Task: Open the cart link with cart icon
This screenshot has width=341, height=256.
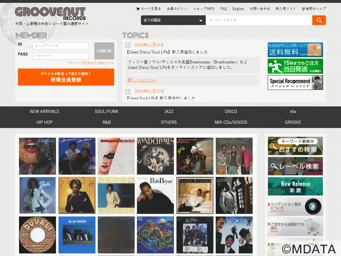Action: pyautogui.click(x=148, y=9)
